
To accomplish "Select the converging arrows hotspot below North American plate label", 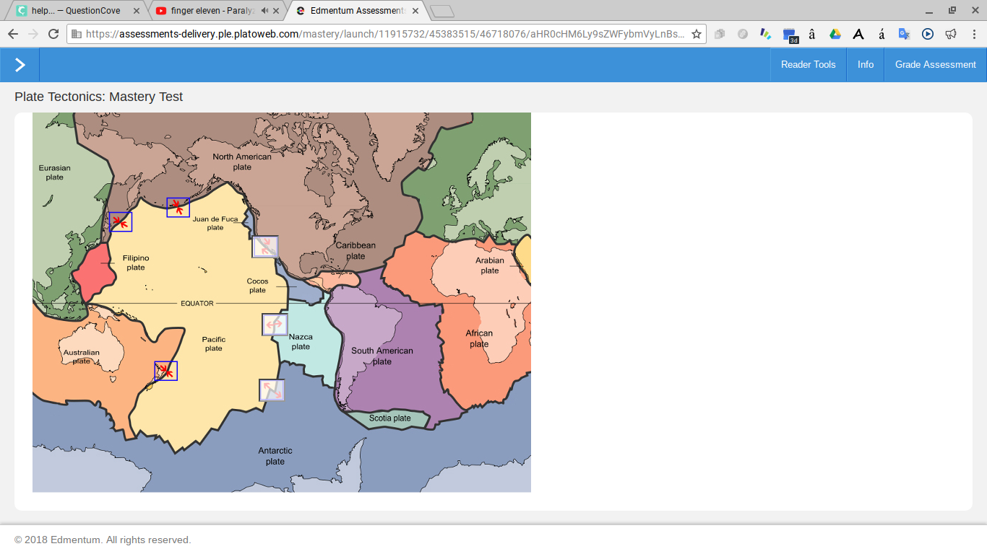I will (178, 208).
